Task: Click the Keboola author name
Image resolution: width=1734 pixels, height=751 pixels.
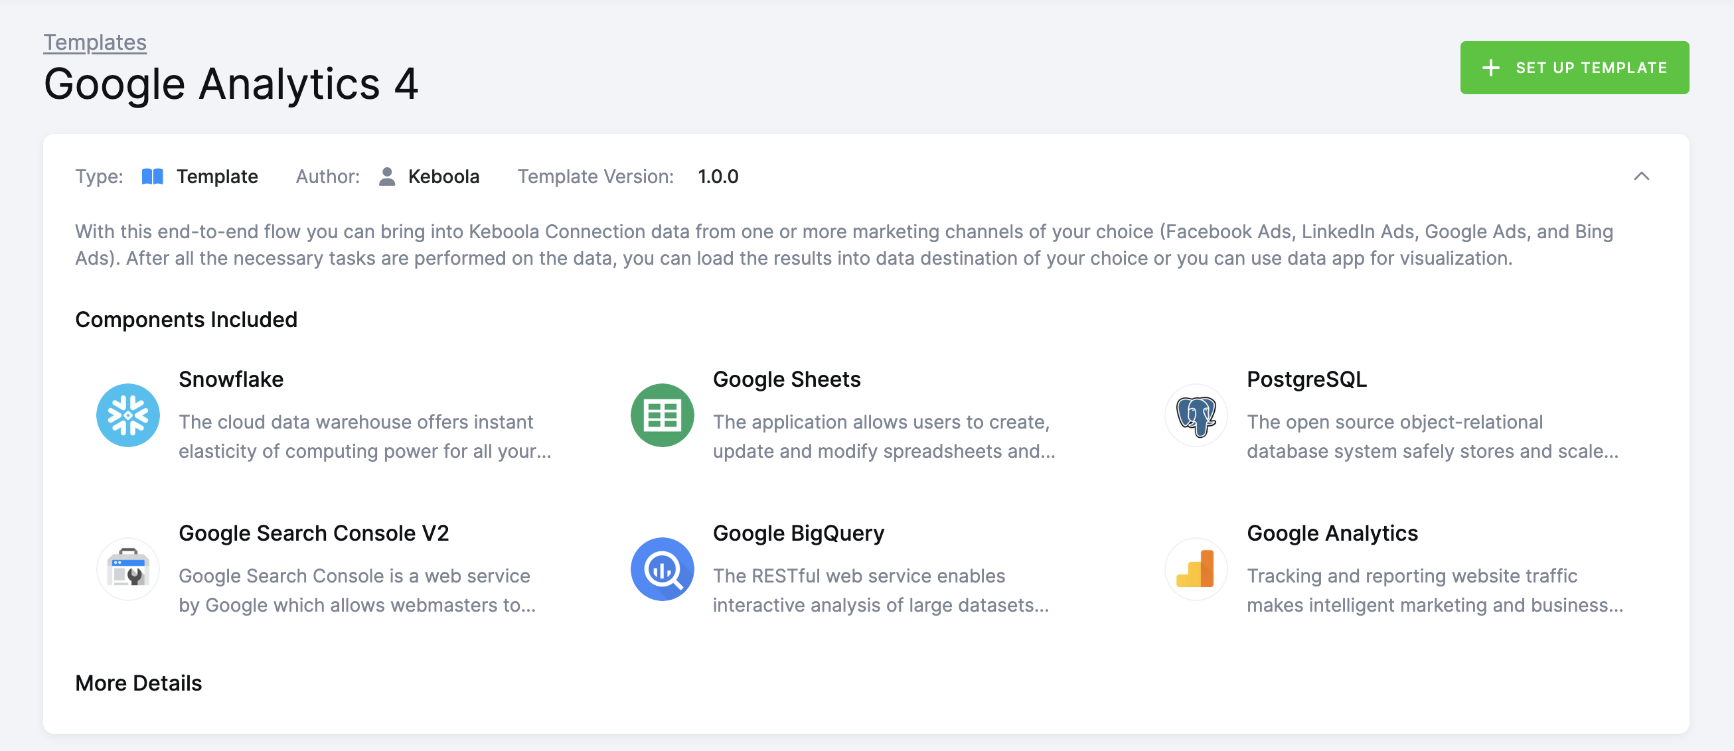Action: click(443, 176)
